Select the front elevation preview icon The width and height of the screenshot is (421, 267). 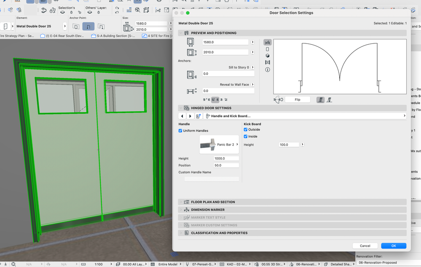tap(267, 49)
